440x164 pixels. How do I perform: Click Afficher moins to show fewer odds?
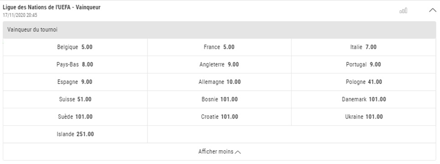pyautogui.click(x=220, y=152)
